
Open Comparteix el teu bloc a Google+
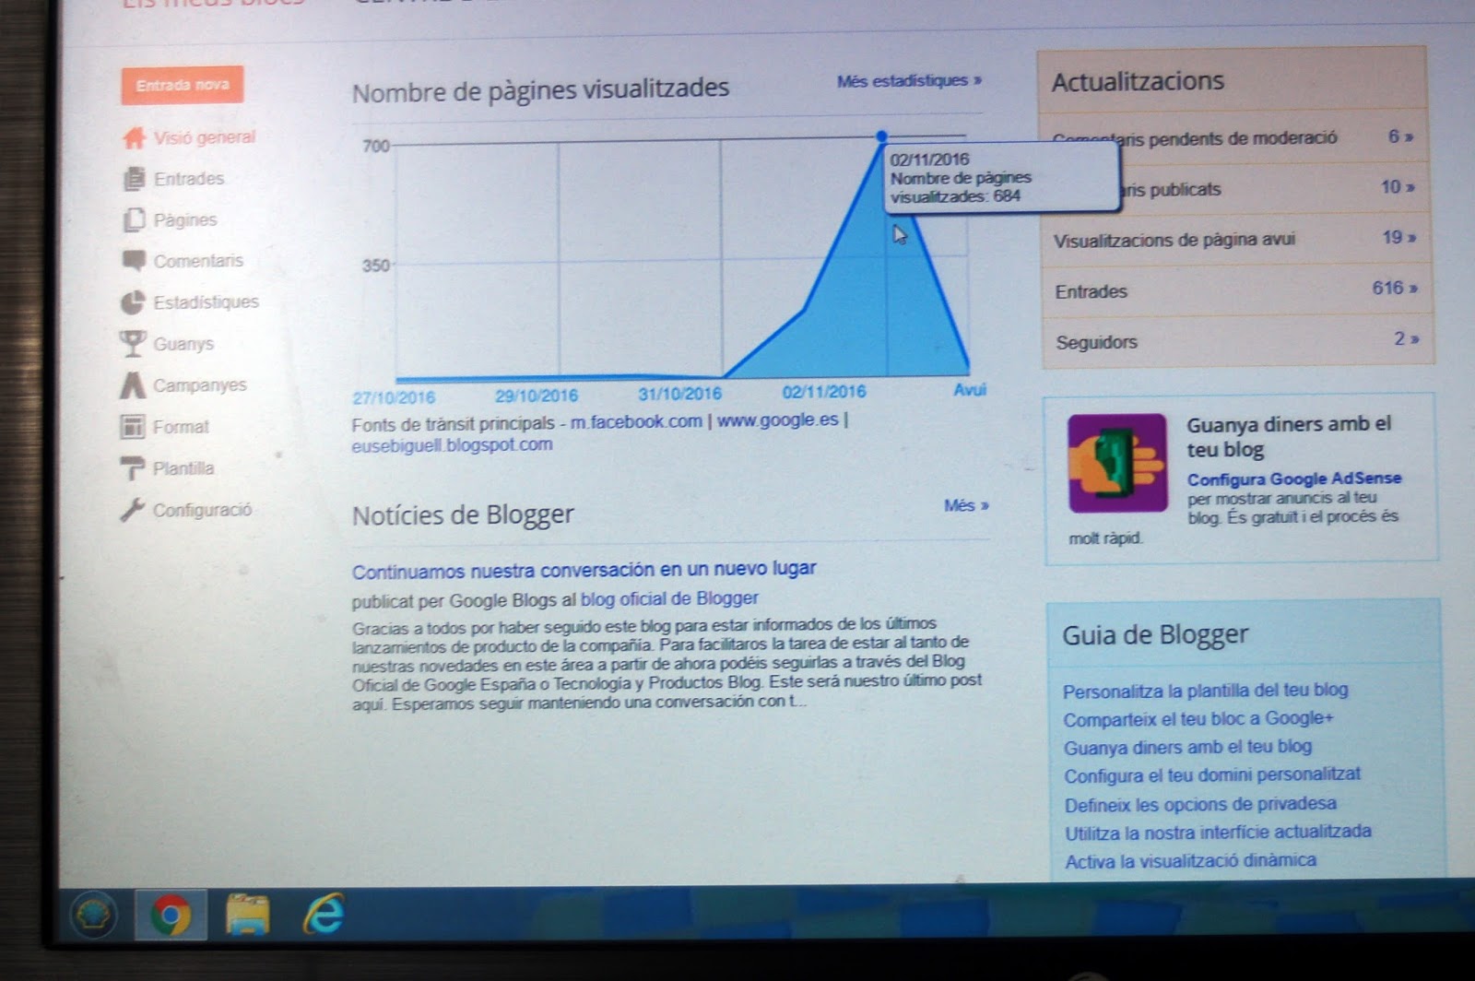(x=1198, y=719)
